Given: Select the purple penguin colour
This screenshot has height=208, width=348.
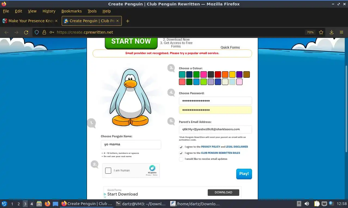Looking at the screenshot, I should [239, 74].
